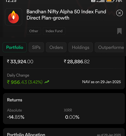Viewport: 126px width, 136px height.
Task: Tap the signal strength bars icon
Action: (100, 1)
